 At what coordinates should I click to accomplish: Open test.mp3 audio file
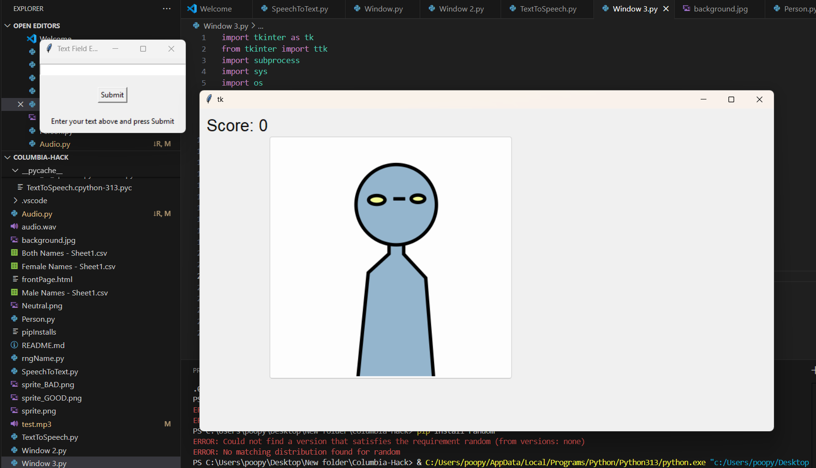tap(36, 424)
